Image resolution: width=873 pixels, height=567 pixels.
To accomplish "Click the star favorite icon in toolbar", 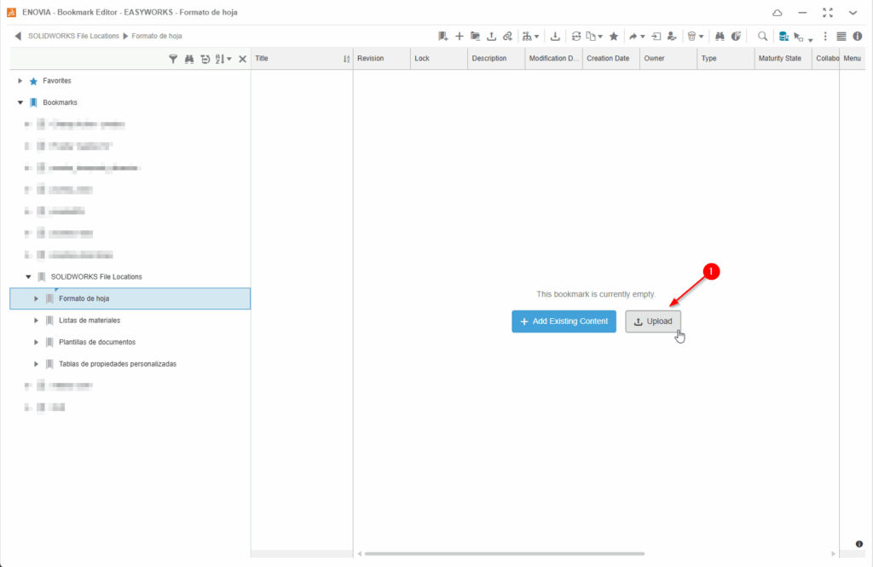I will coord(614,36).
